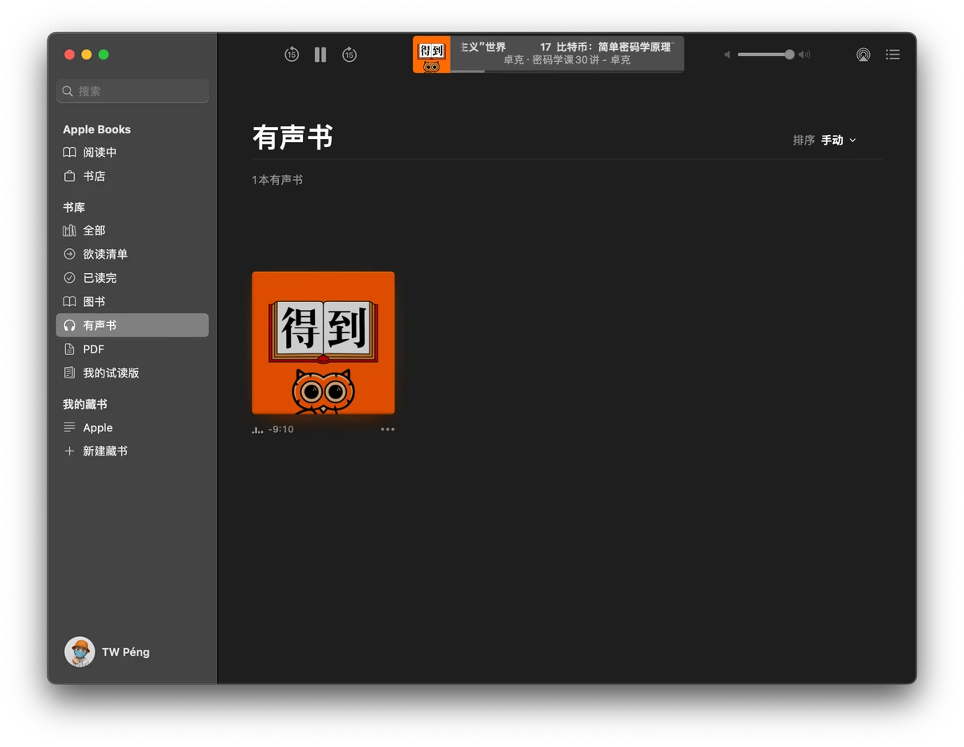Adjust the volume slider

tap(766, 55)
